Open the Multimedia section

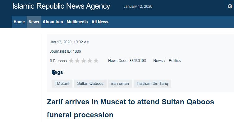click(77, 22)
